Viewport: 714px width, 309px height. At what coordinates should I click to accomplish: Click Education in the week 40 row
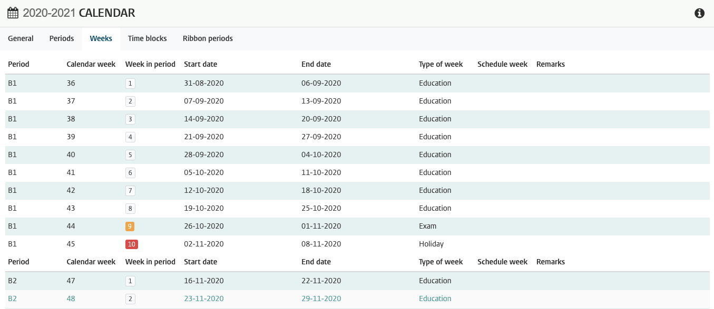[435, 154]
